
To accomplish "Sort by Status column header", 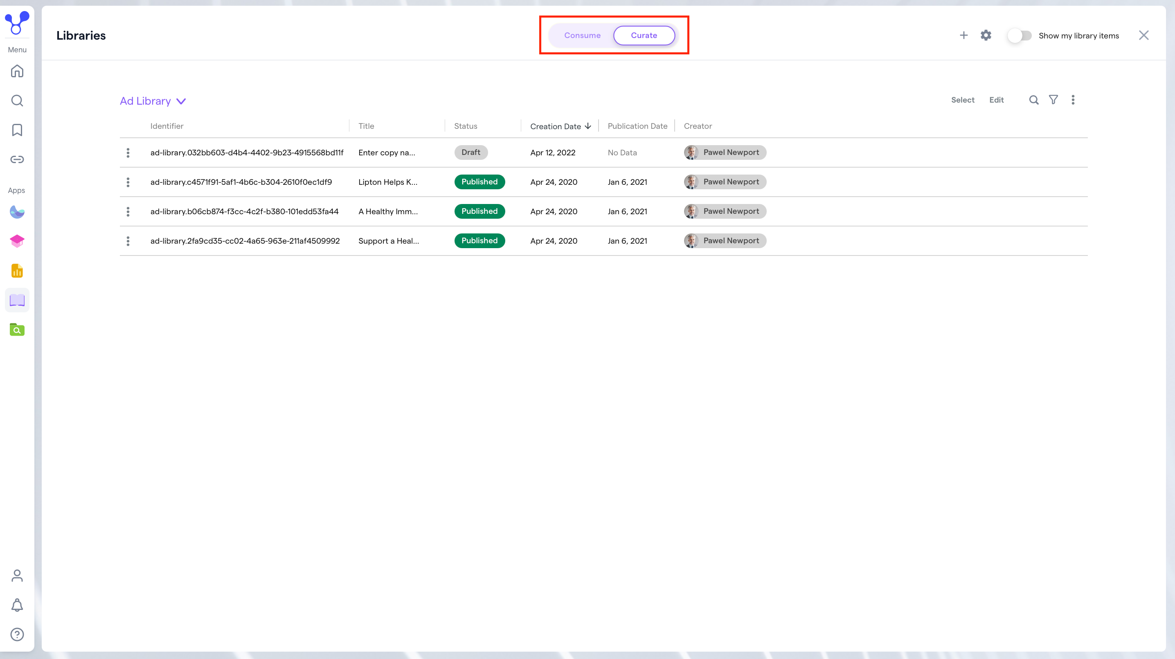I will 466,126.
